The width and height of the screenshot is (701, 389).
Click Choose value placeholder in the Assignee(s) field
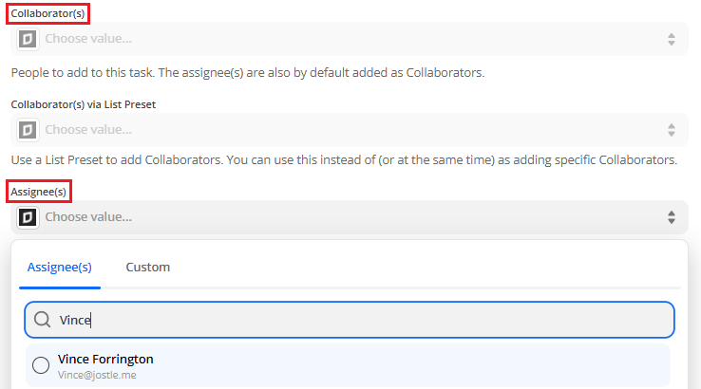tap(88, 217)
